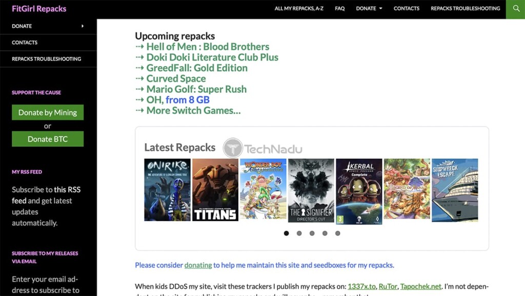Click the FitGirl Repacks site title
Image resolution: width=525 pixels, height=296 pixels.
click(x=39, y=9)
